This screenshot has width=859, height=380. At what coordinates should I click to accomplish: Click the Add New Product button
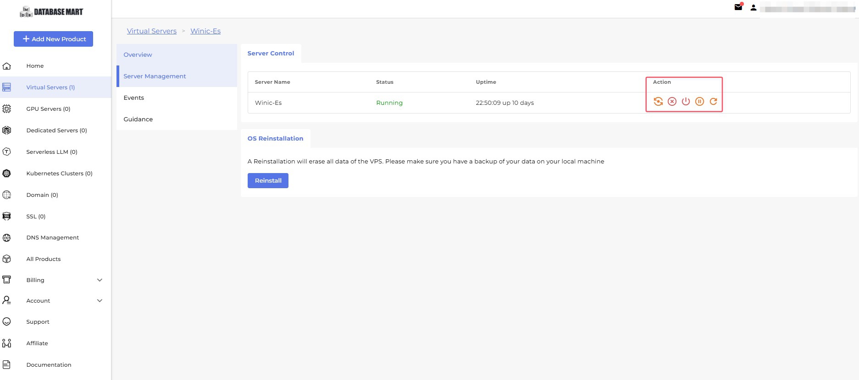(x=53, y=39)
